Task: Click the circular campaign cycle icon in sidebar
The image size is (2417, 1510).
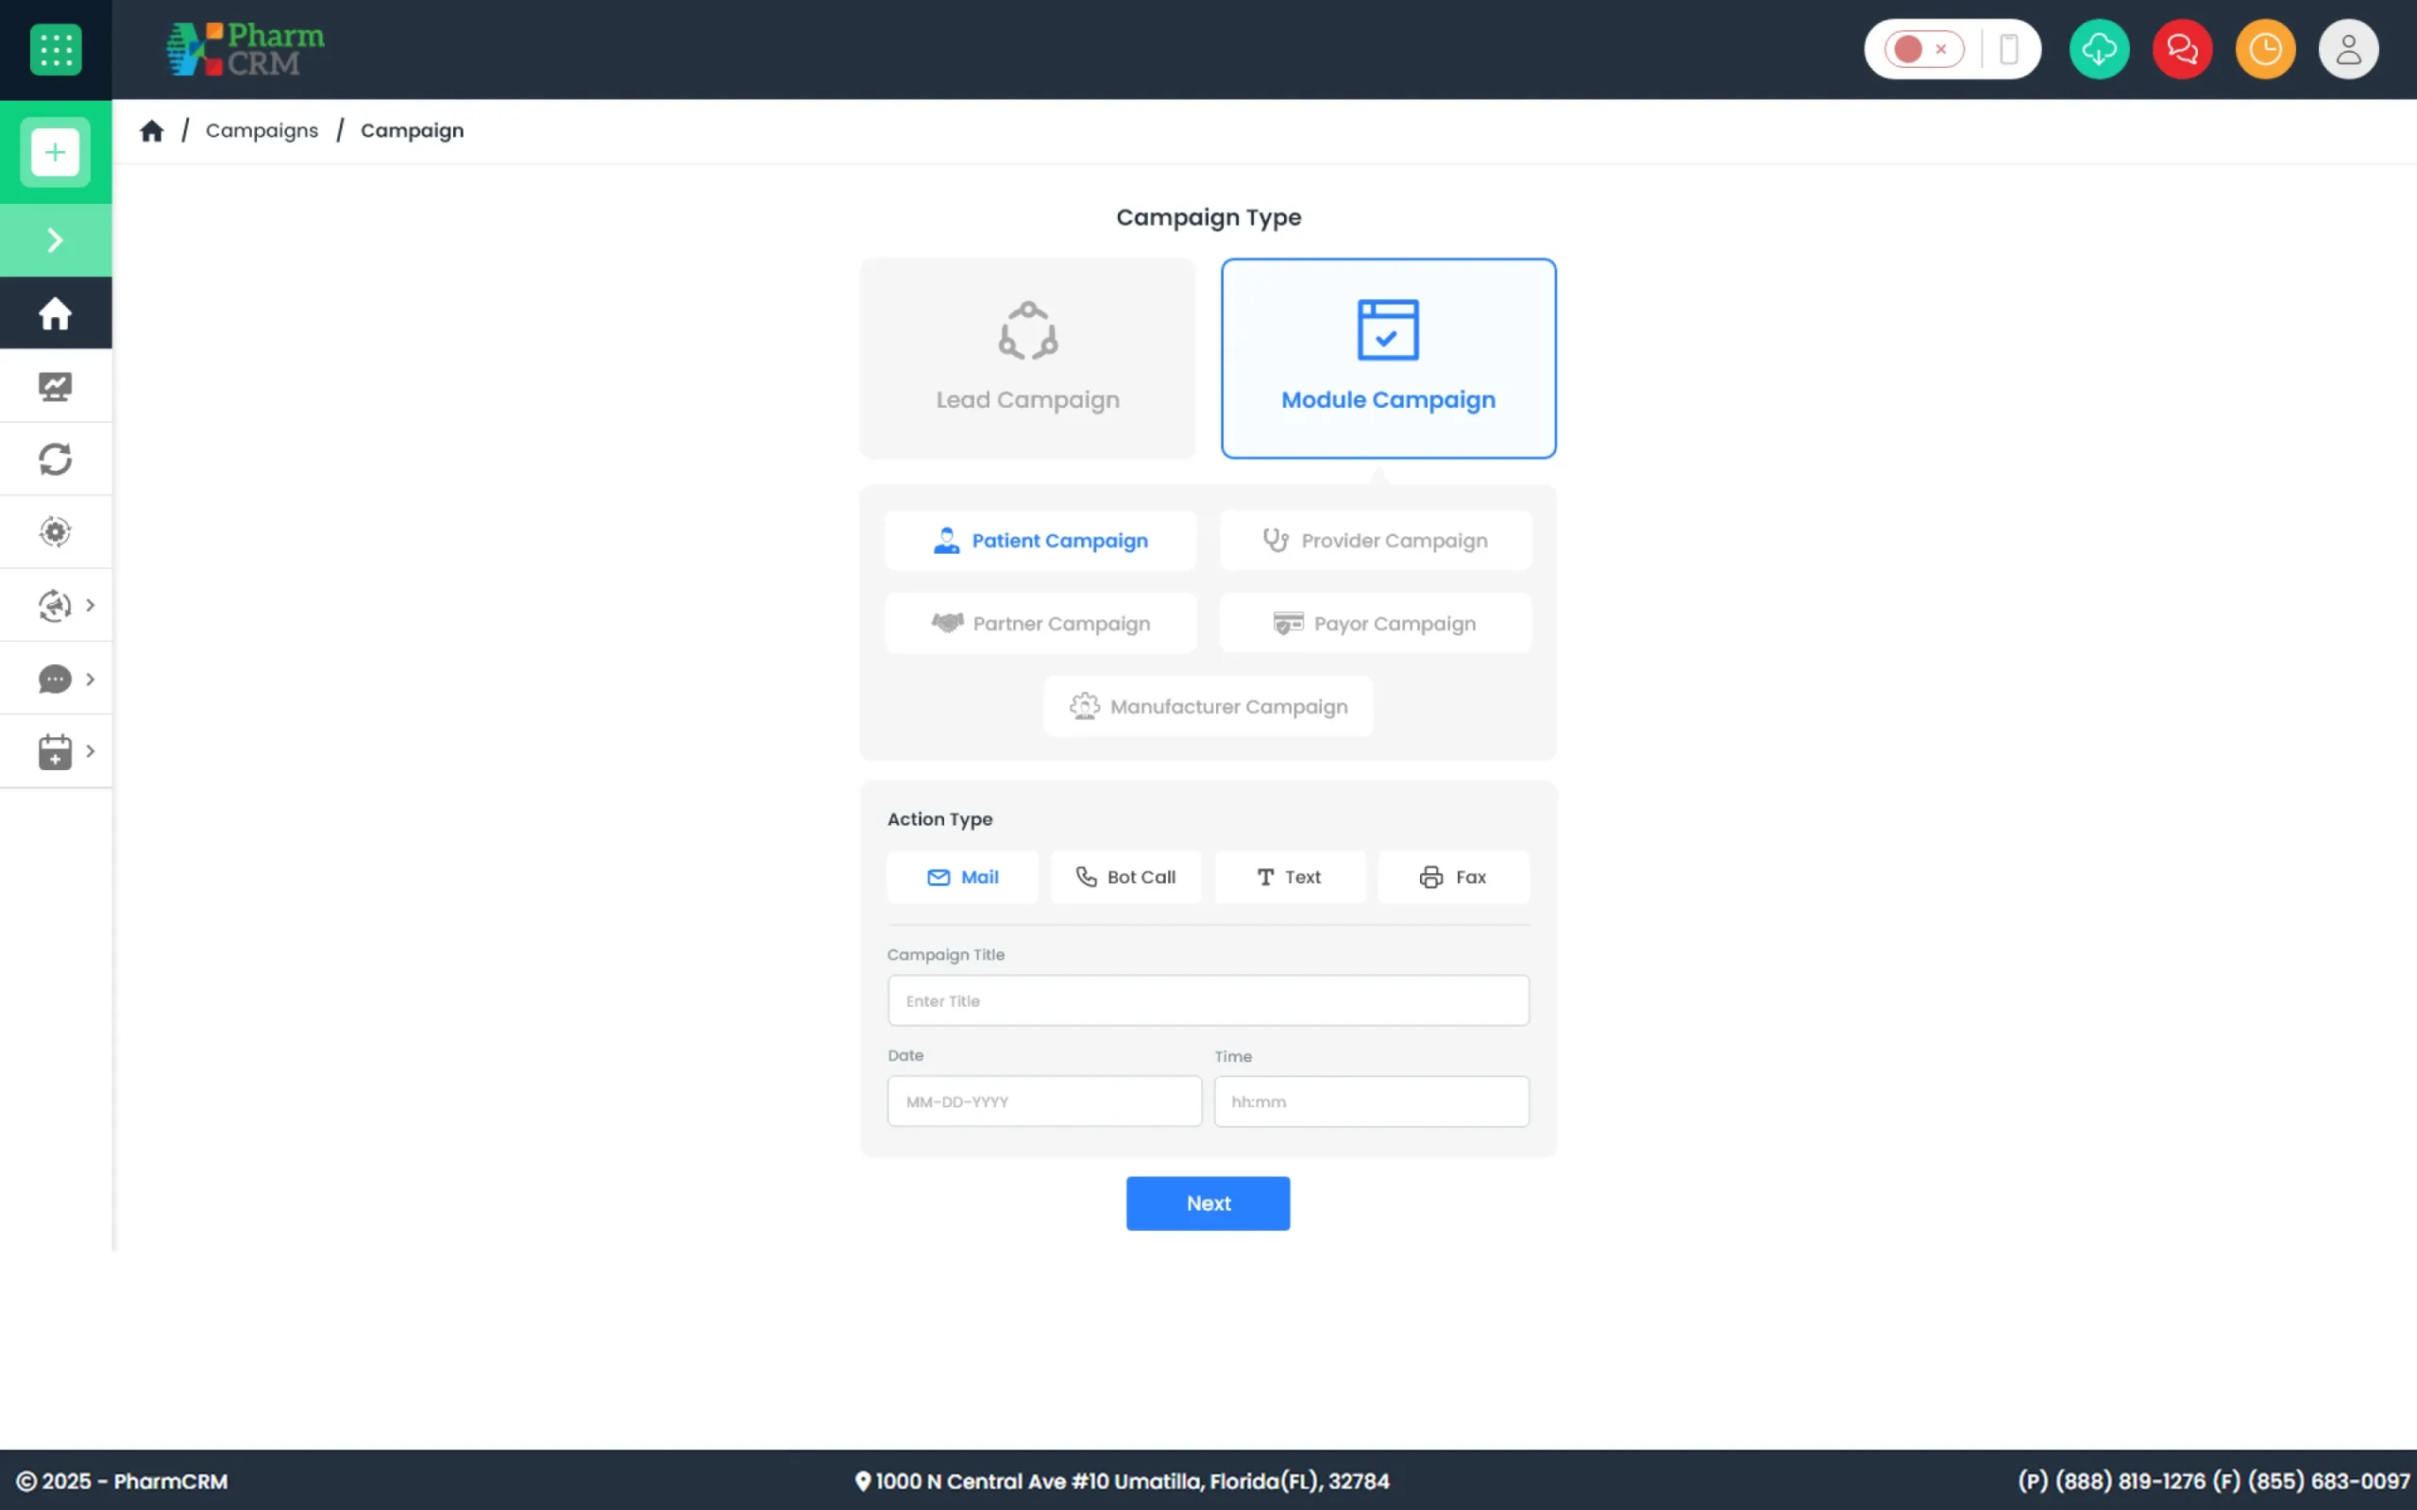Action: tap(55, 605)
